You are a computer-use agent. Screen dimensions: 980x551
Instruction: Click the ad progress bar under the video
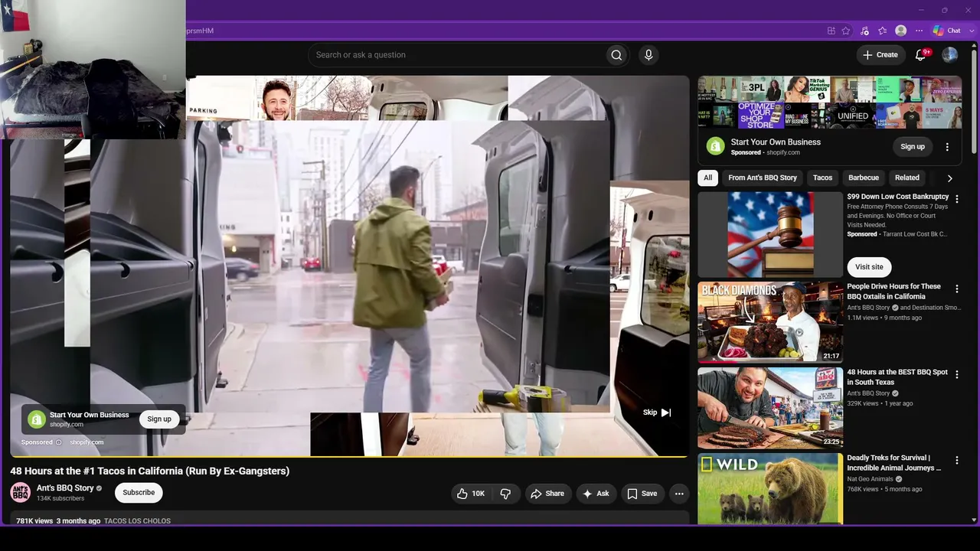coord(349,456)
